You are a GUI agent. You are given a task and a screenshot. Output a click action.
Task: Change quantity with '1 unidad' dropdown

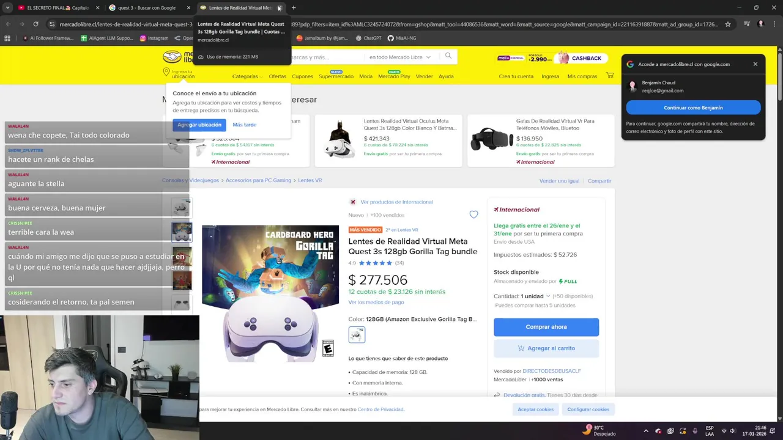click(535, 296)
